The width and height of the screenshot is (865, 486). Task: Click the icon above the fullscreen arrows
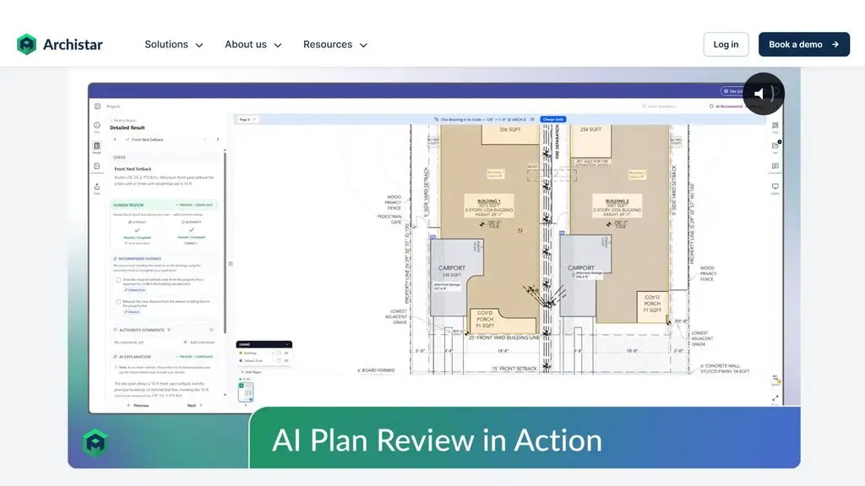[x=775, y=381]
